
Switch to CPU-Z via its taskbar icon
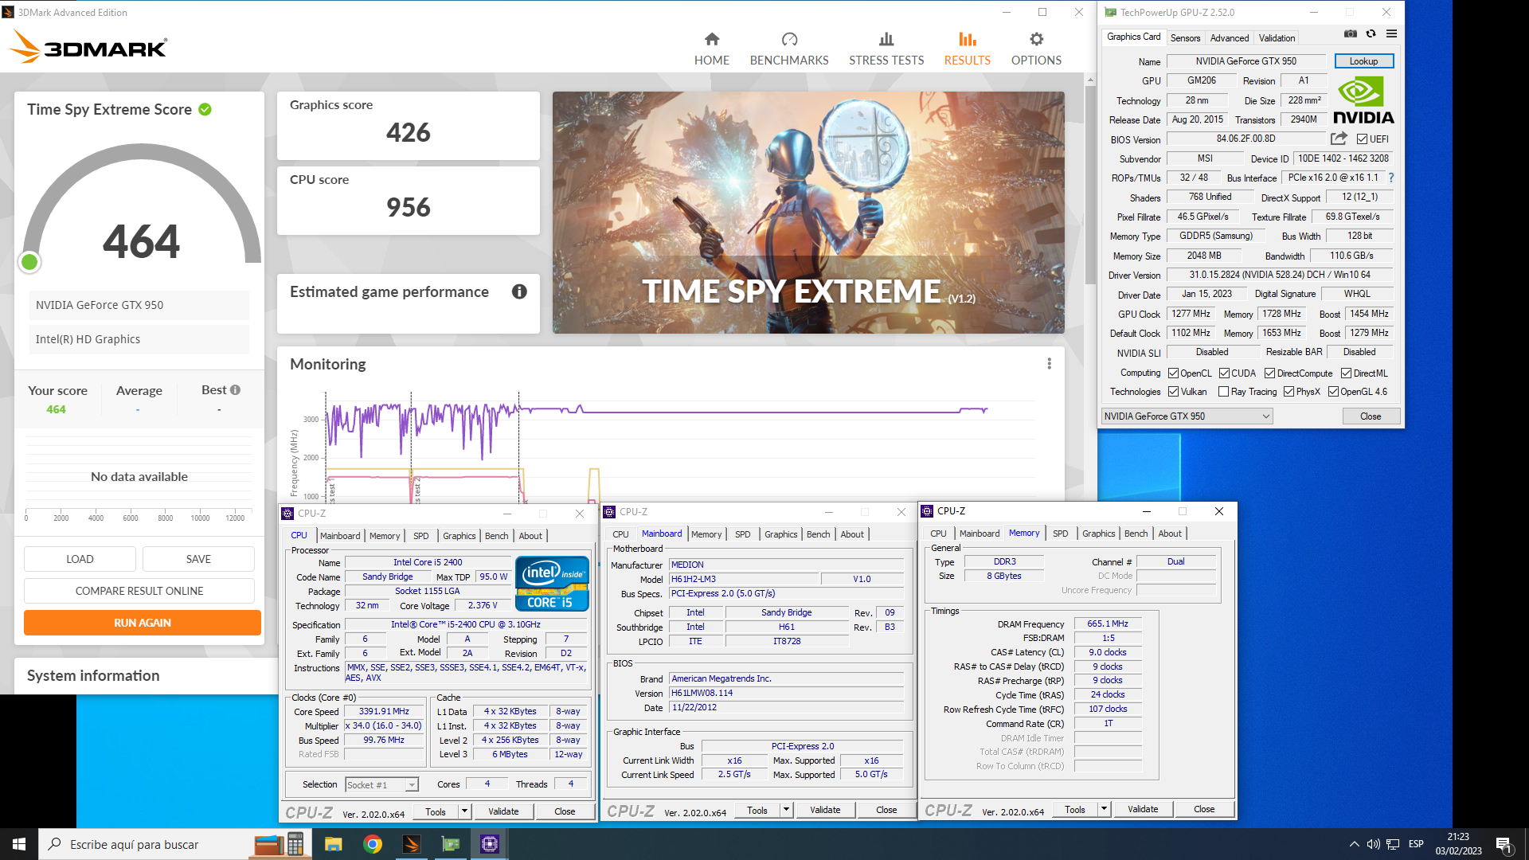coord(490,844)
